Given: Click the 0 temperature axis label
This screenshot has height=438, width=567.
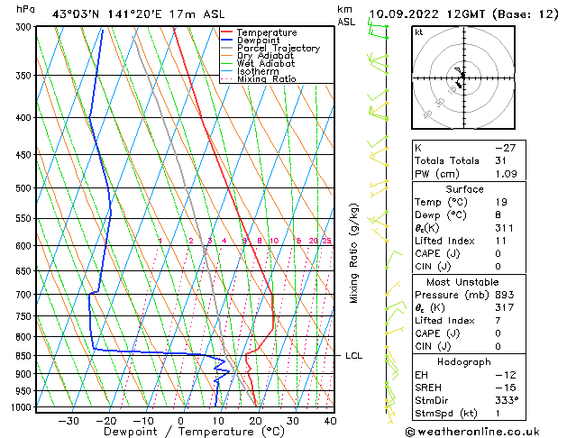Looking at the screenshot, I should pyautogui.click(x=180, y=421).
